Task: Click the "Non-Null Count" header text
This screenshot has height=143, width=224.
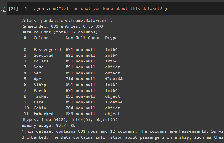Action: point(83,38)
